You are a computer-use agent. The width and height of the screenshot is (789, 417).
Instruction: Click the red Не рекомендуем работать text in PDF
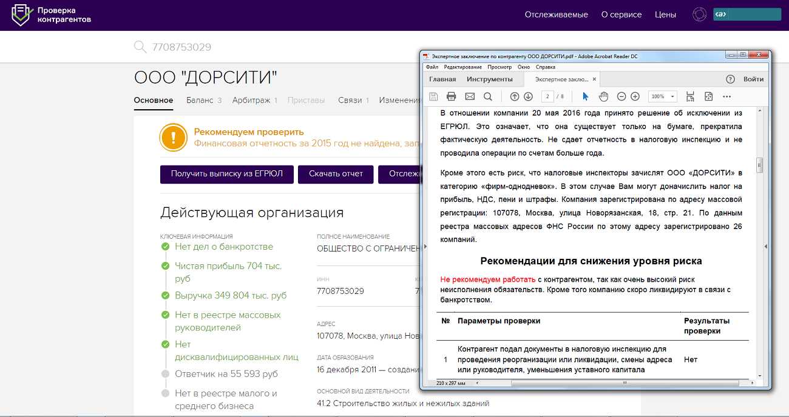pyautogui.click(x=488, y=279)
